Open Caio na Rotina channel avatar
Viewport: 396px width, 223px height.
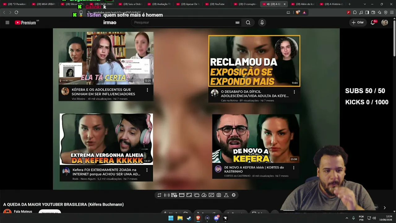tap(215, 93)
